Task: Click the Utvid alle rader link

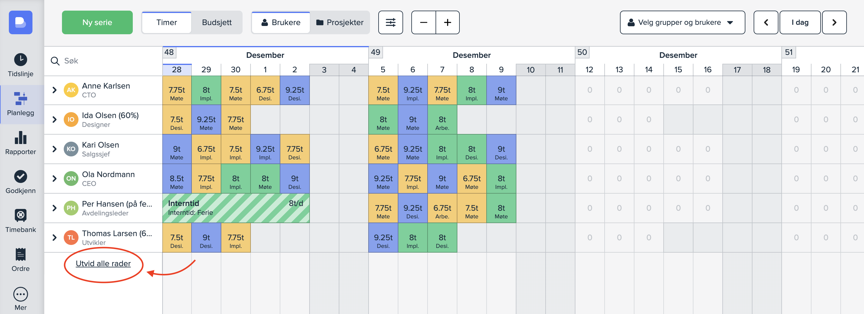Action: (x=103, y=263)
